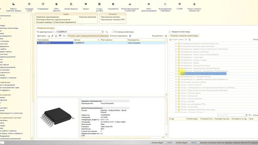Click the magnifier icon next to the TLS2055PWR search field

pyautogui.click(x=106, y=32)
